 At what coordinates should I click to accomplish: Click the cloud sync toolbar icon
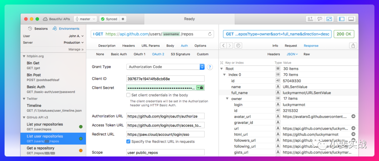(320, 19)
